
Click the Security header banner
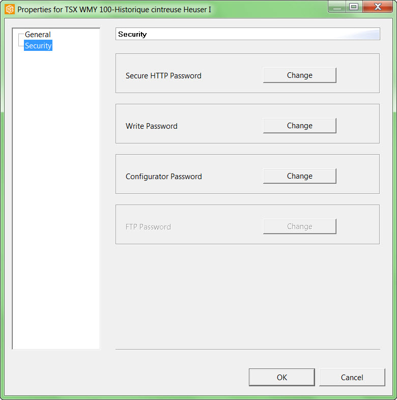(x=248, y=34)
